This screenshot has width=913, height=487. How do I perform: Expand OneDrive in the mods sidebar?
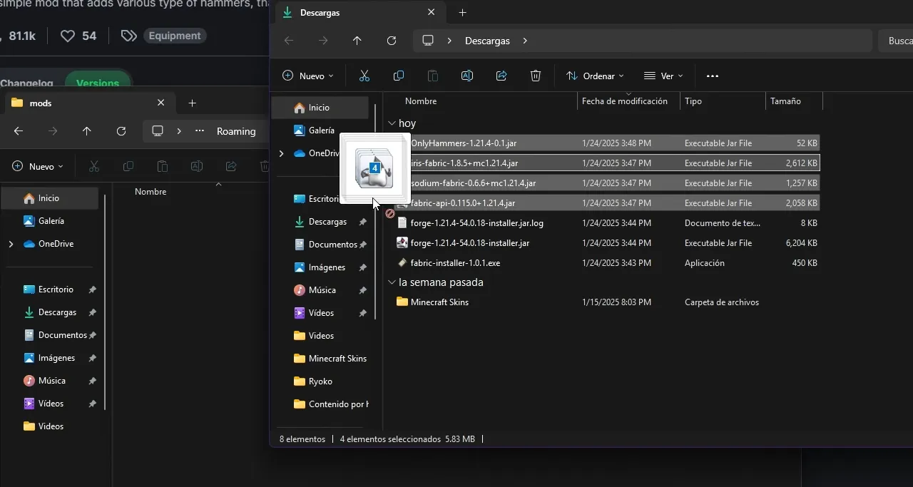point(11,244)
